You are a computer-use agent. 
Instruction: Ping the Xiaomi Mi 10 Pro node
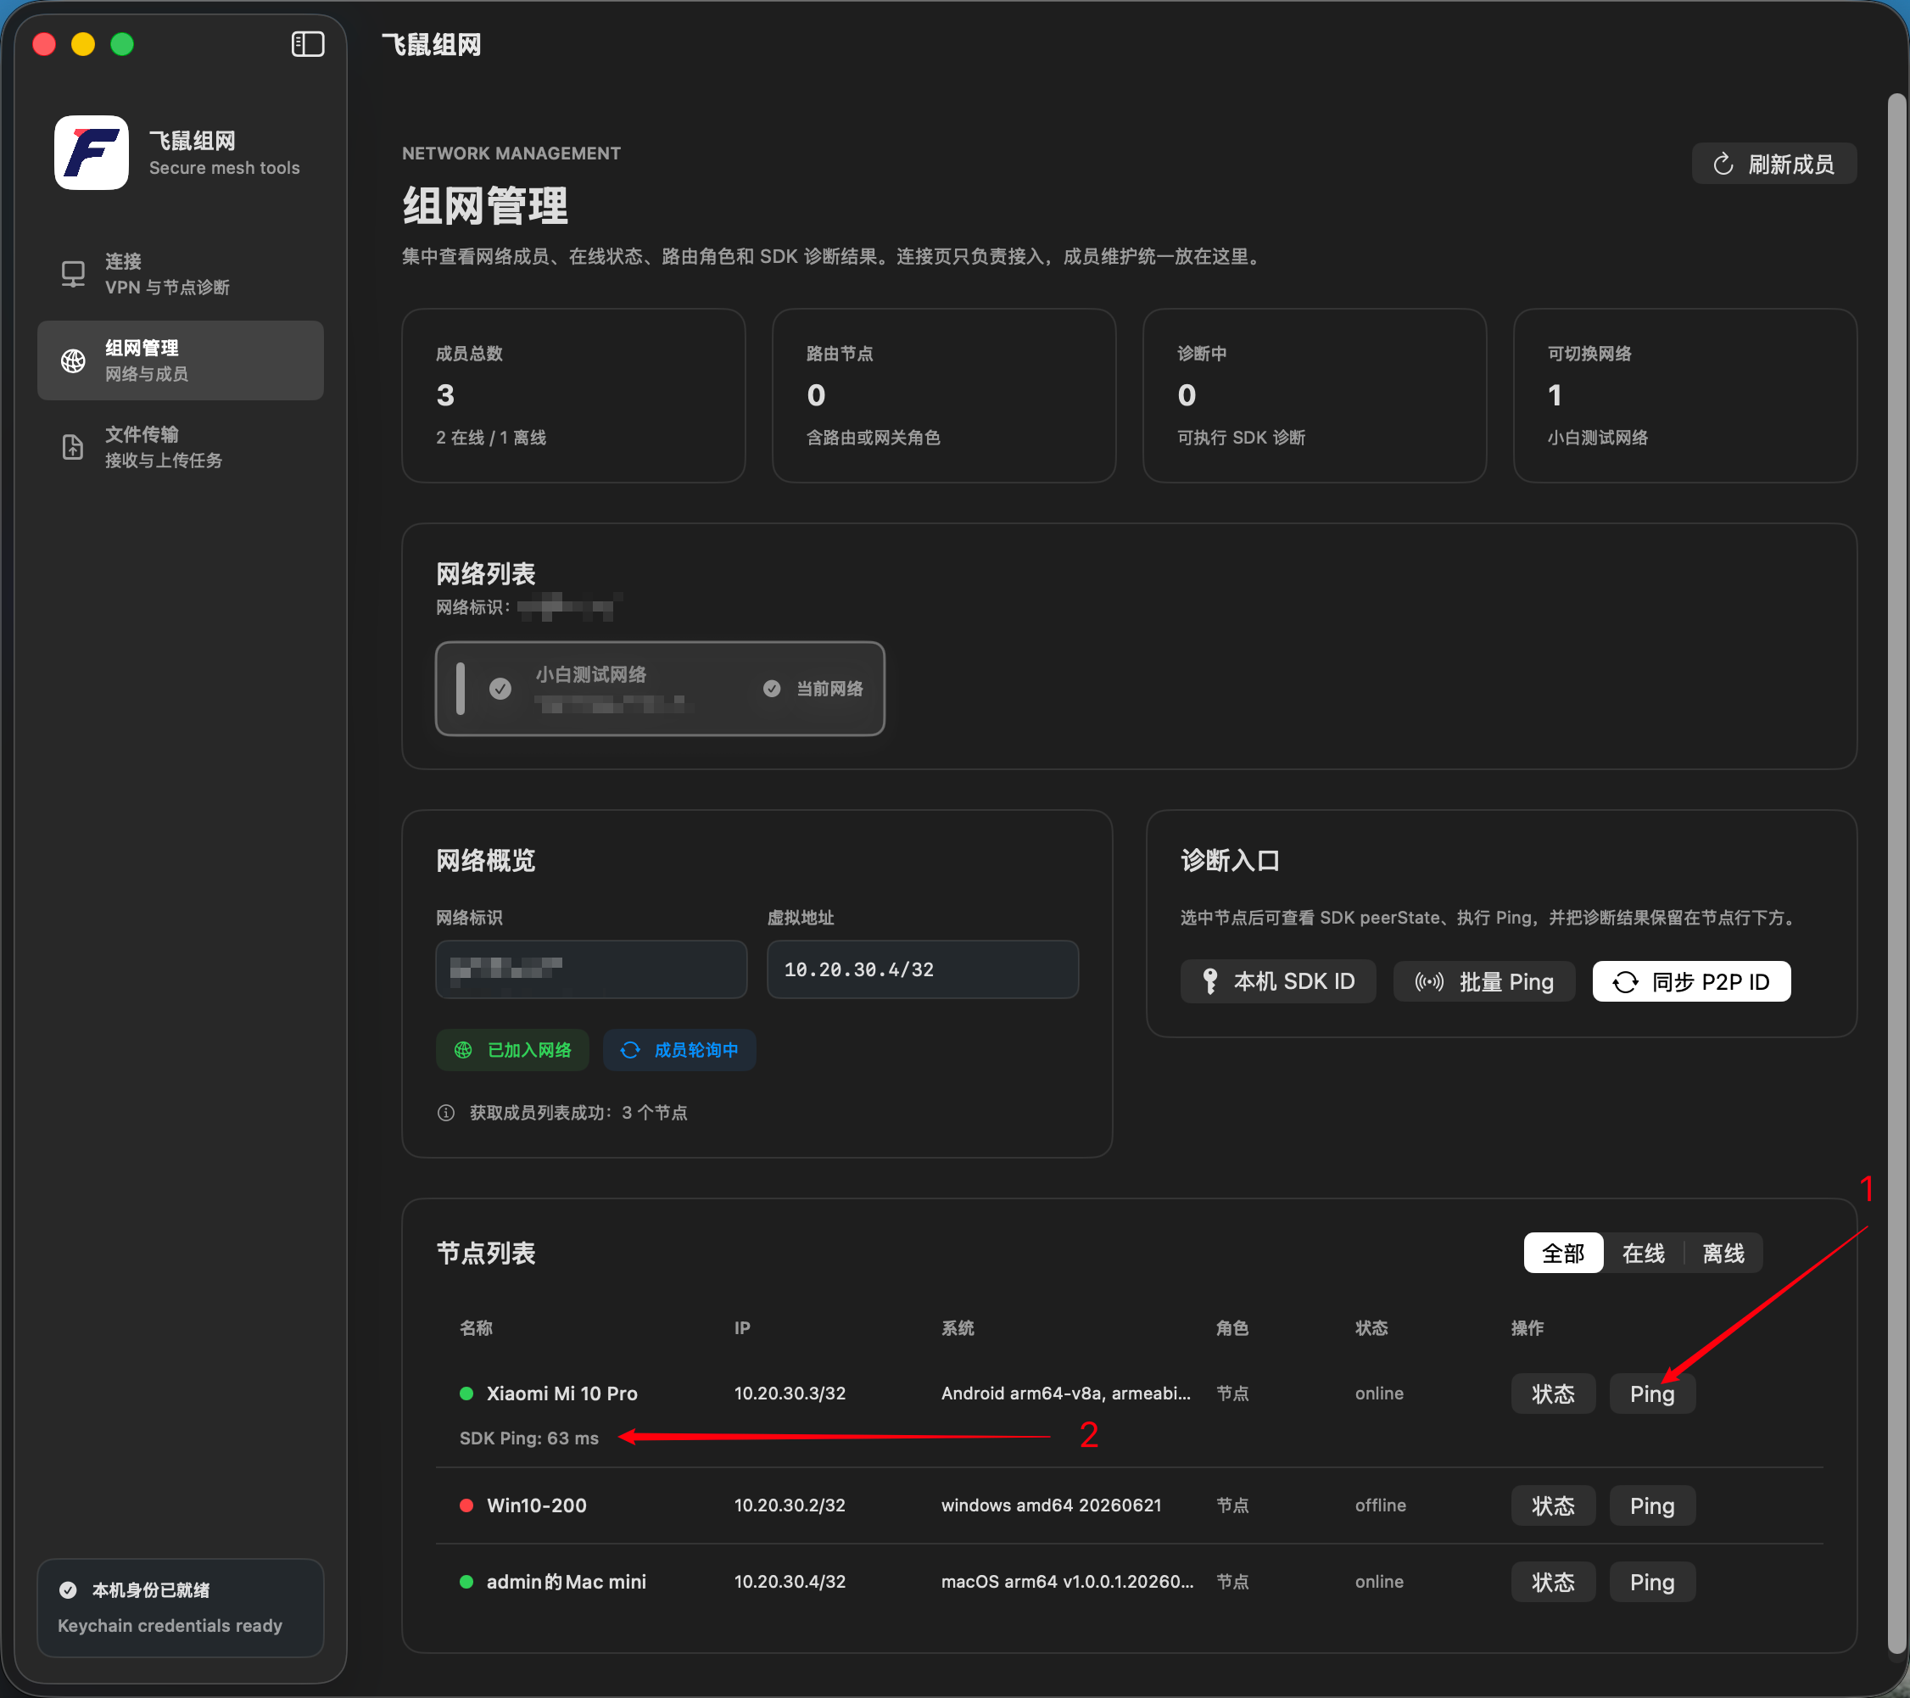[x=1652, y=1394]
